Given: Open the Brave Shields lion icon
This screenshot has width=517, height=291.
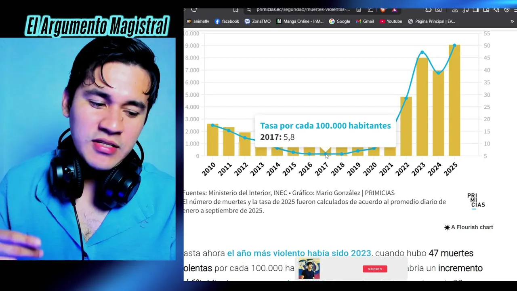Looking at the screenshot, I should 383,10.
